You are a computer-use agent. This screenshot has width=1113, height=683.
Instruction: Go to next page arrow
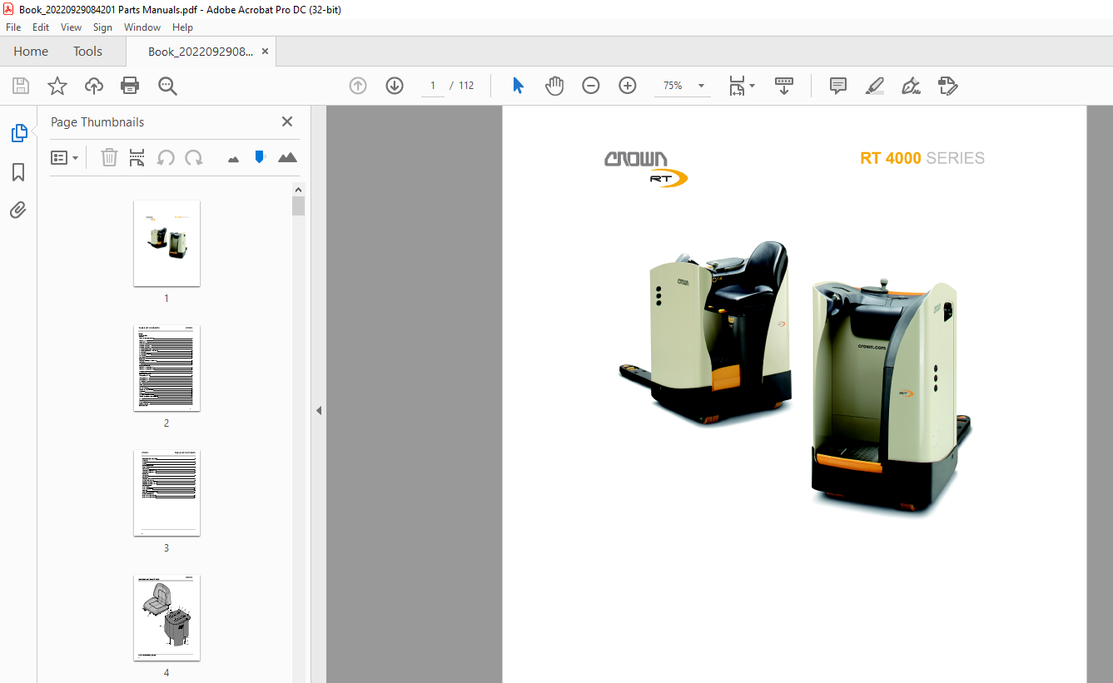[395, 86]
